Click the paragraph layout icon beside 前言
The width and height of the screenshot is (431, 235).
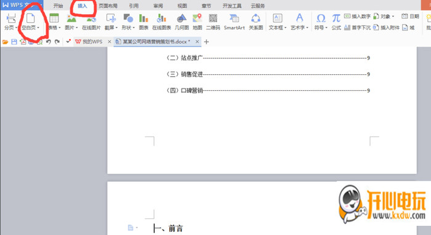coord(131,228)
